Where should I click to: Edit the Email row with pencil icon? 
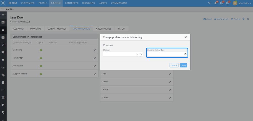click(x=170, y=82)
